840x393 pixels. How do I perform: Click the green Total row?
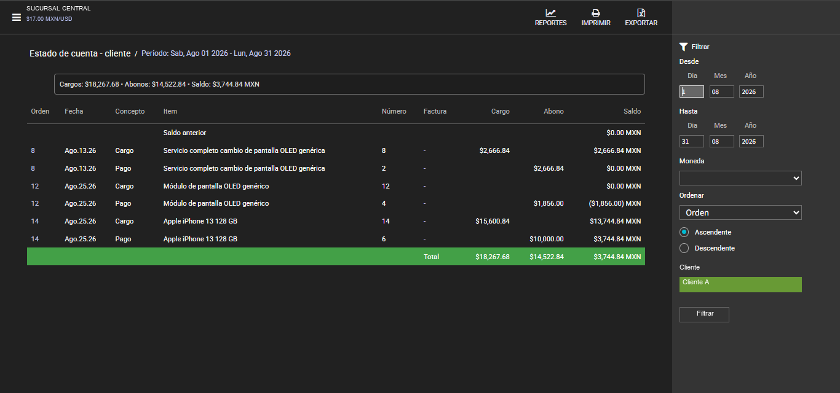pos(336,257)
